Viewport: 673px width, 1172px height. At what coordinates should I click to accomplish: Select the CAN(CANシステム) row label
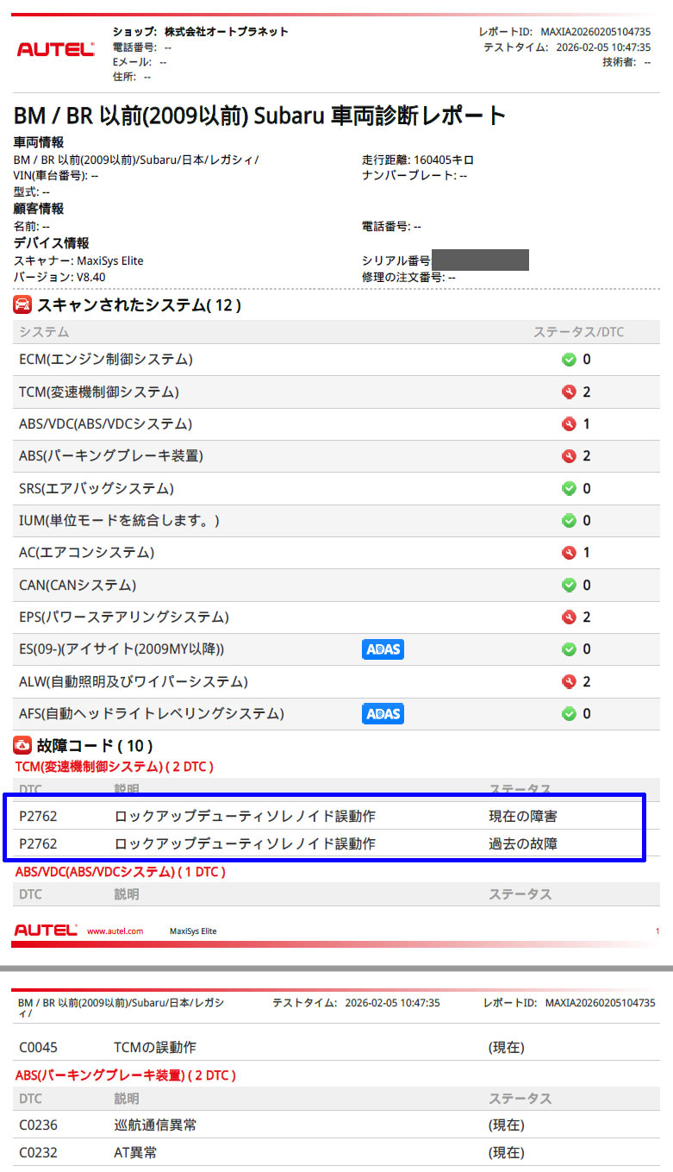coord(78,585)
